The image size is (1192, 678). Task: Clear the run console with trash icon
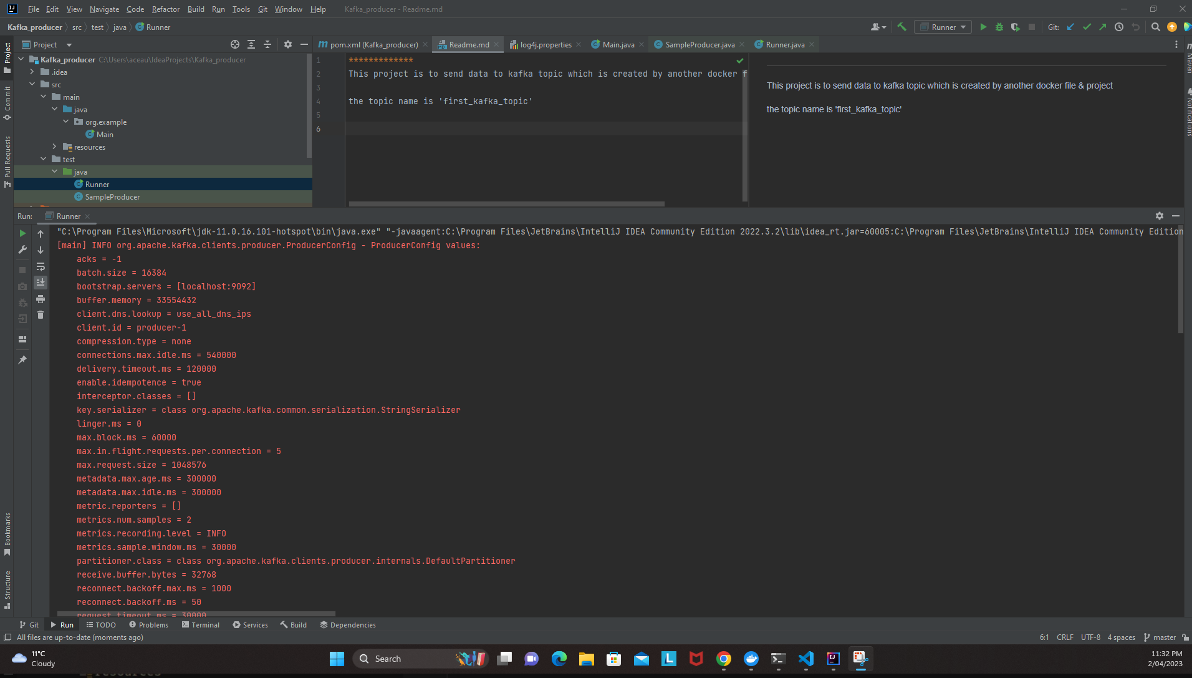pos(41,315)
